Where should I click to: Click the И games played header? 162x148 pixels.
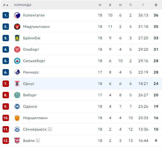point(100,5)
